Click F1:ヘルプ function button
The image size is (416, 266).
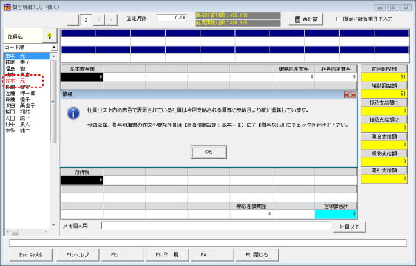click(x=77, y=255)
